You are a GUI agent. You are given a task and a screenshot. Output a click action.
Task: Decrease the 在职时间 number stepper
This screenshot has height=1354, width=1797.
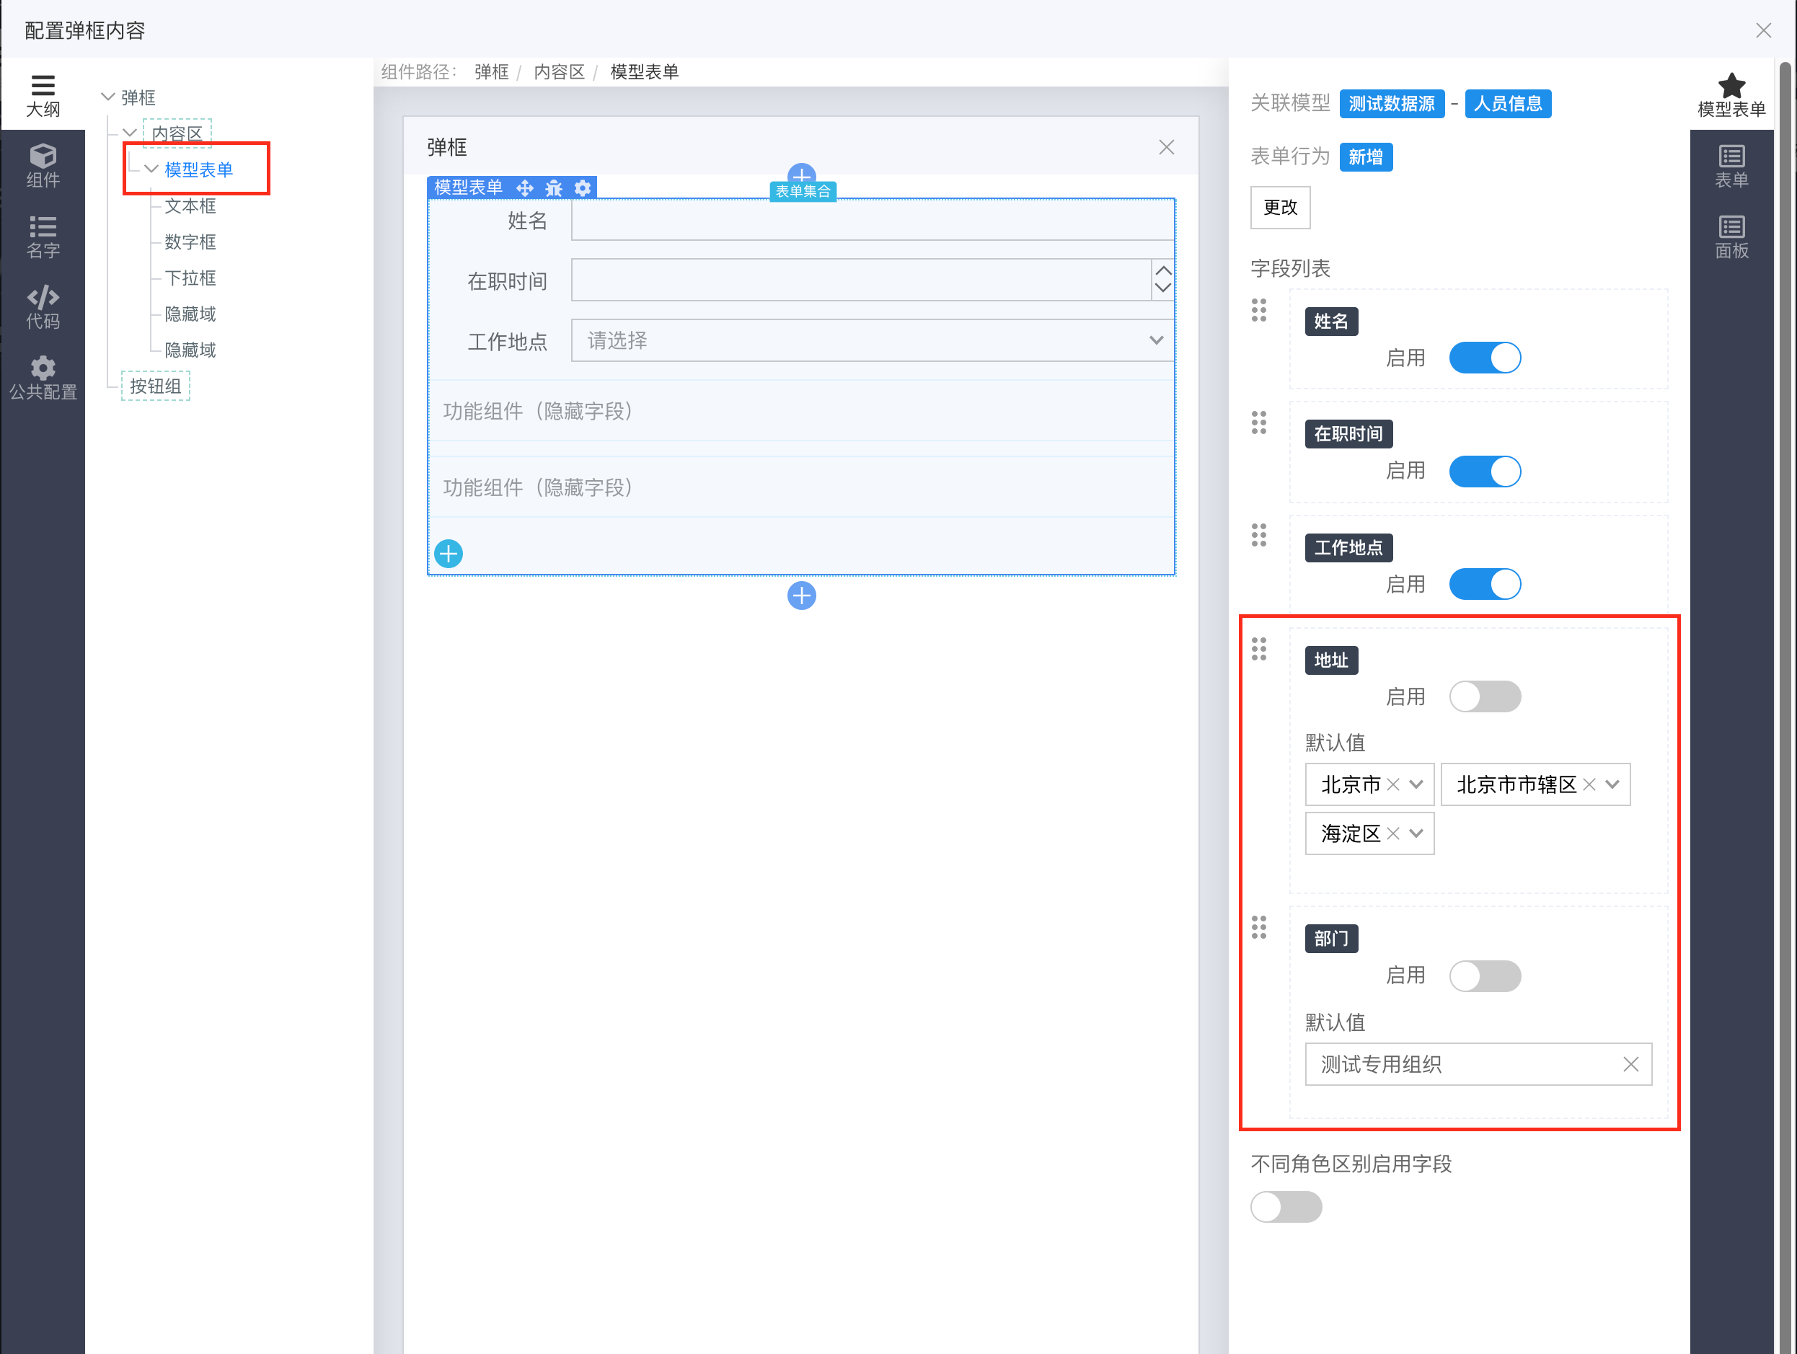pos(1162,288)
